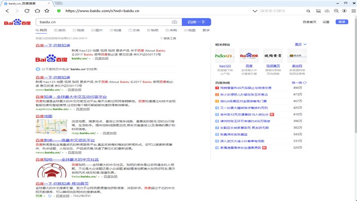Click the blue 登录 button

342,22
